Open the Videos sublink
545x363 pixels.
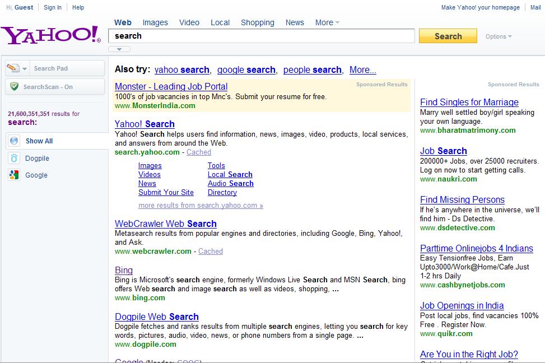(x=150, y=175)
